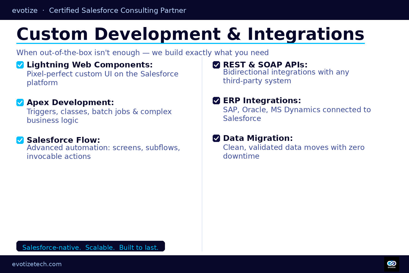Image resolution: width=409 pixels, height=273 pixels.
Task: Click the Salesforce Flow heading
Action: click(63, 140)
